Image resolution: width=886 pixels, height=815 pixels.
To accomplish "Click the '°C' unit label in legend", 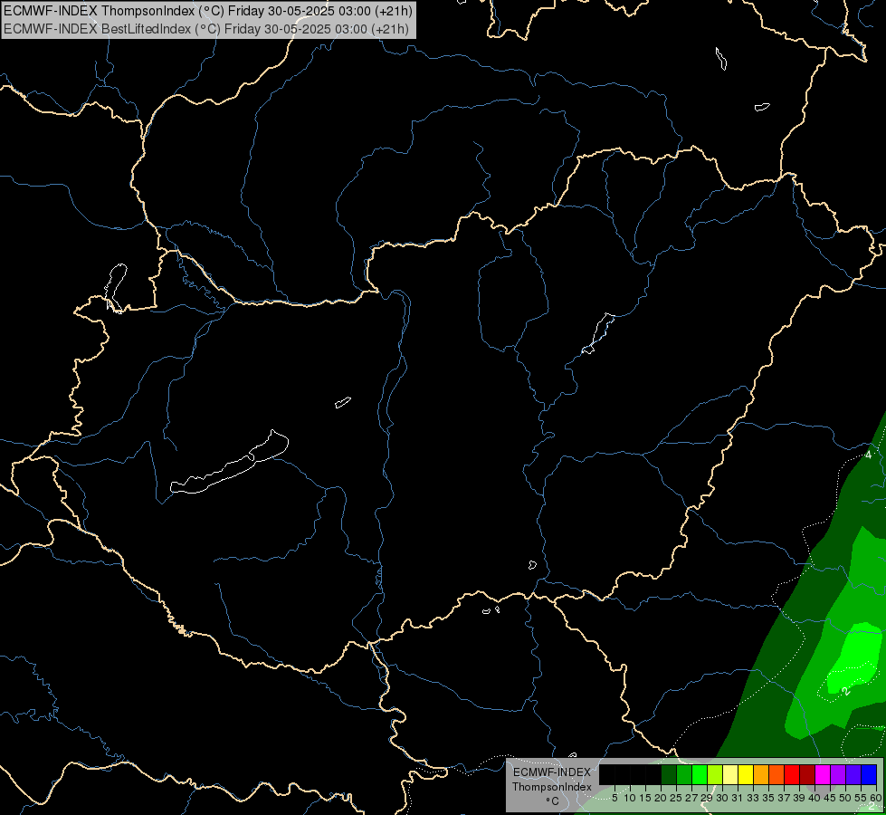I will (x=552, y=801).
